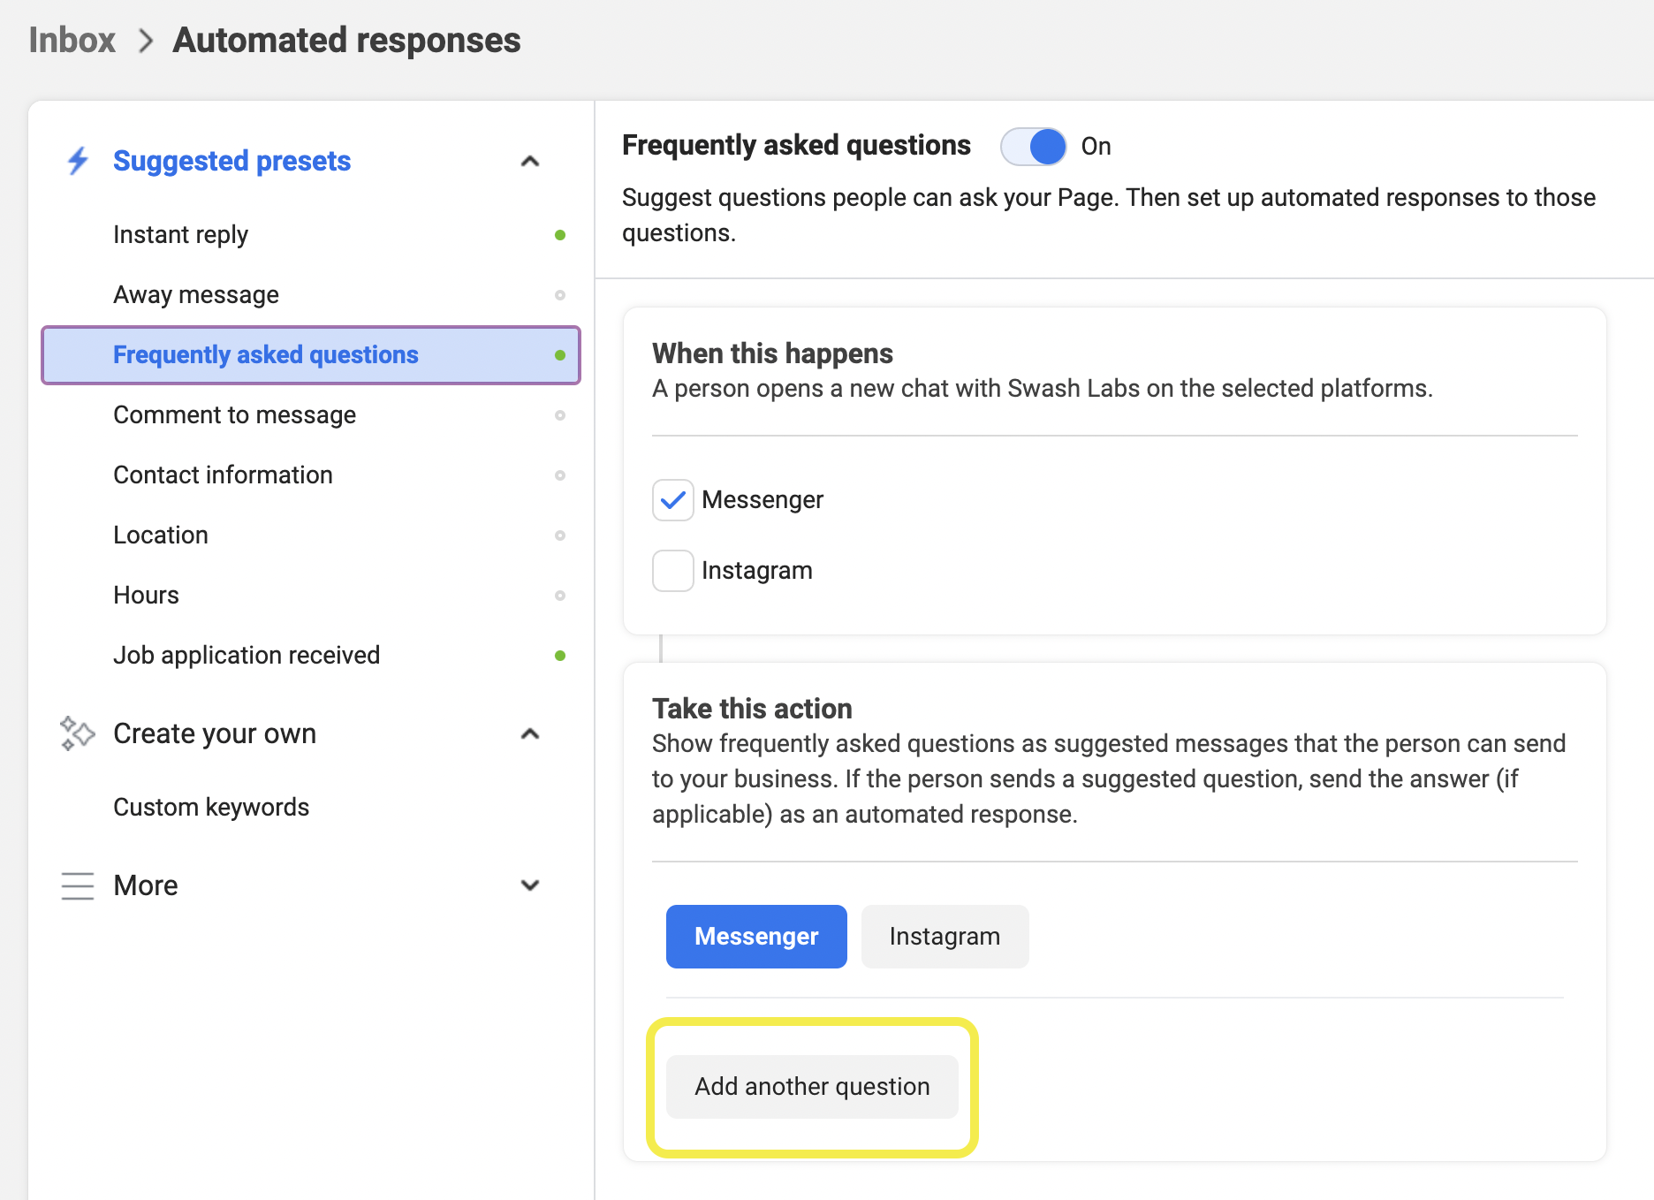Click the Instagram checkbox label text
Image resolution: width=1654 pixels, height=1200 pixels.
pyautogui.click(x=757, y=571)
